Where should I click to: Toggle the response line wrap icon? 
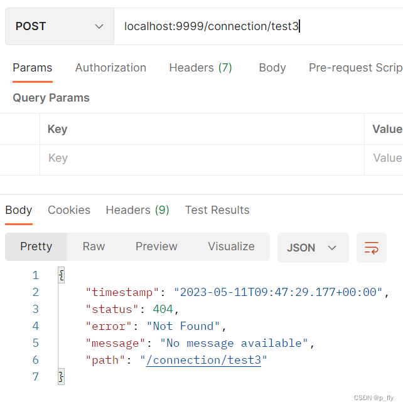(x=371, y=248)
